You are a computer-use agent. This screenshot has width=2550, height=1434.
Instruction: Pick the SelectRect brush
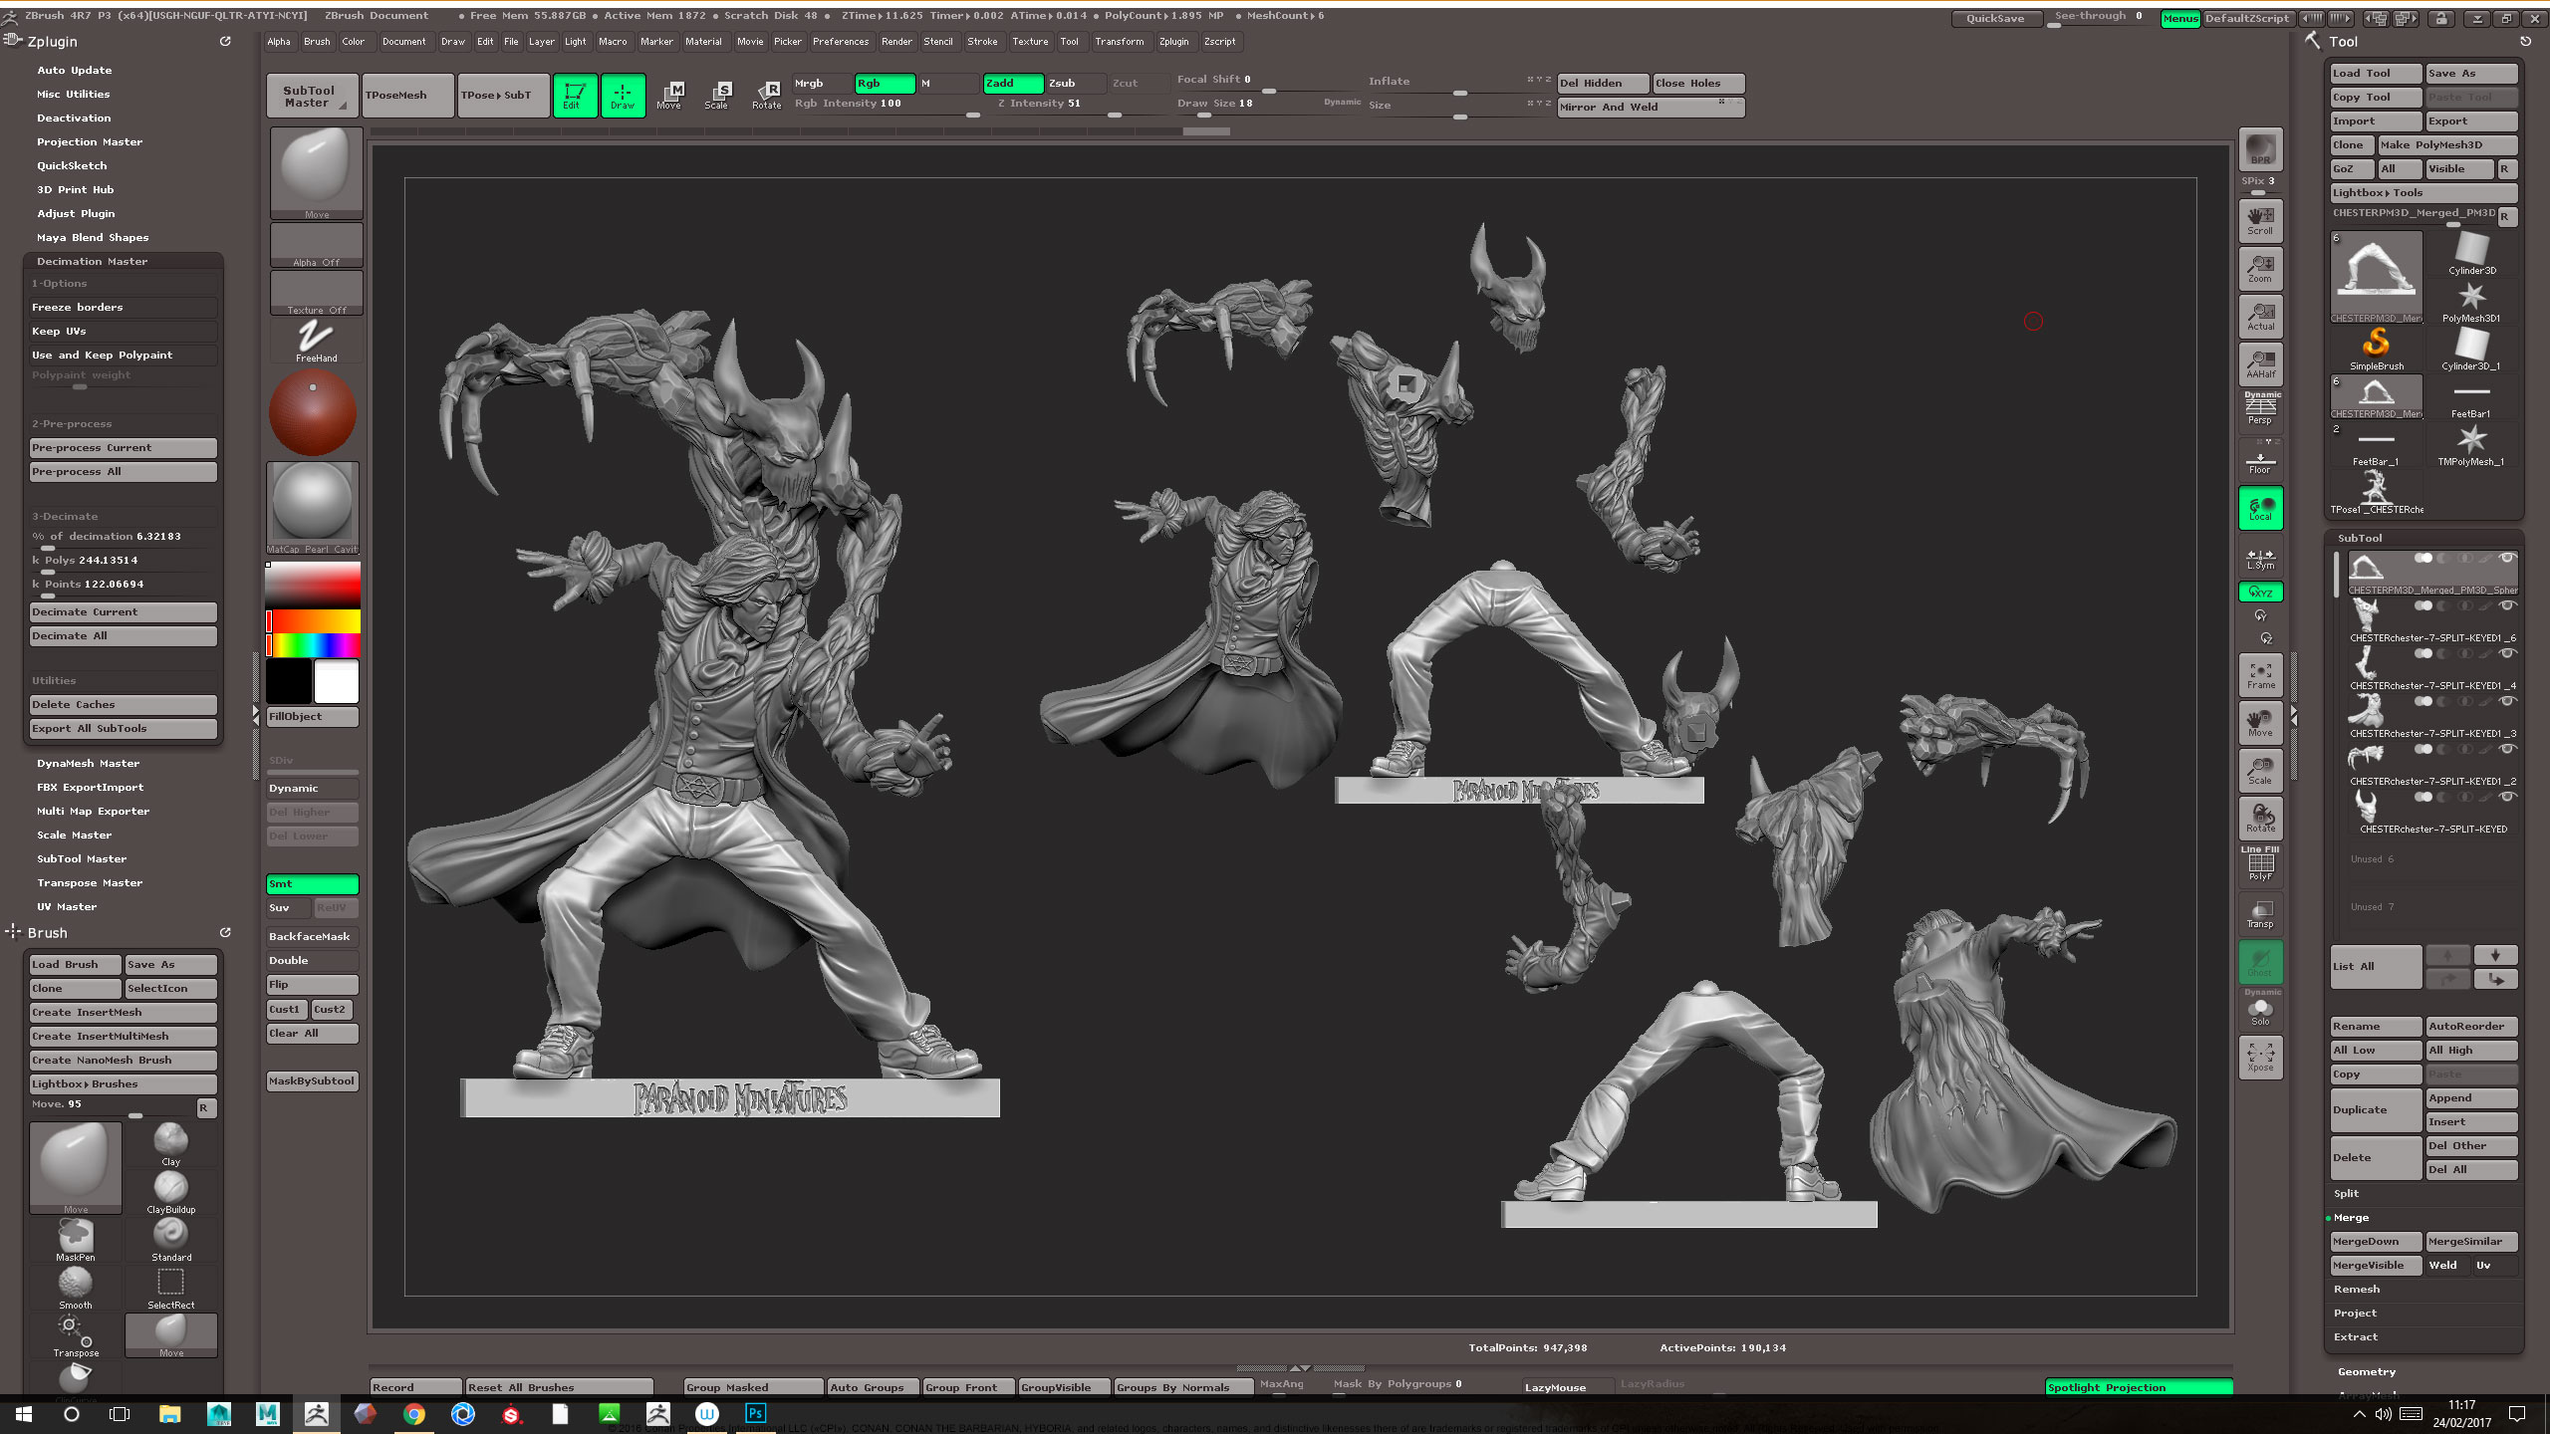tap(171, 1287)
